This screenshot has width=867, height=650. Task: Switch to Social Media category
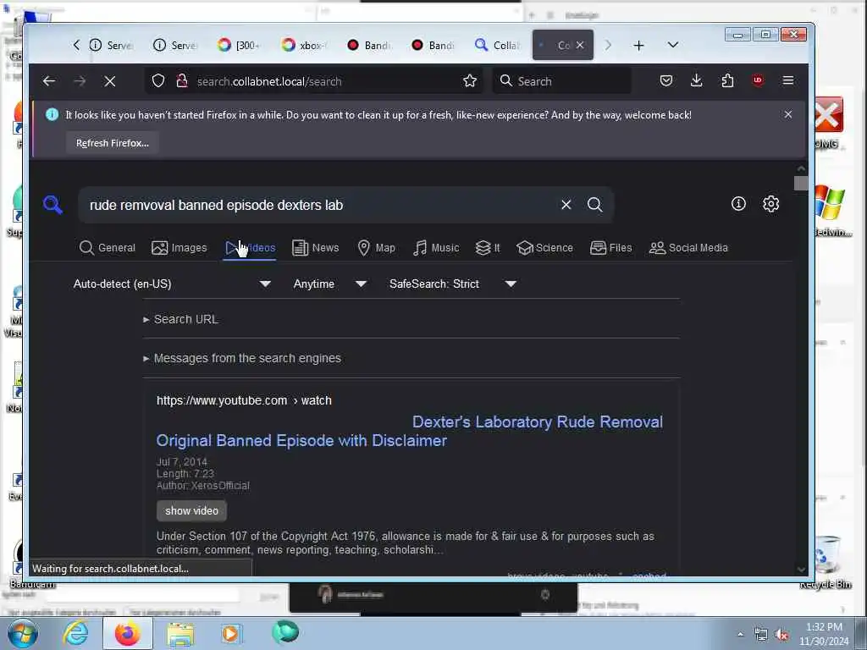click(688, 248)
